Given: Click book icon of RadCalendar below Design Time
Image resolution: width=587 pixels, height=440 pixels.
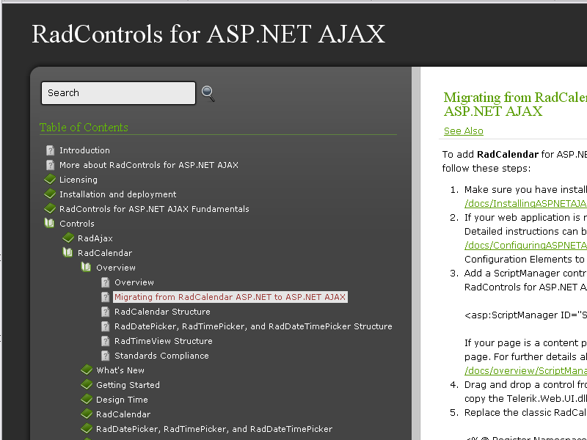Looking at the screenshot, I should 87,414.
